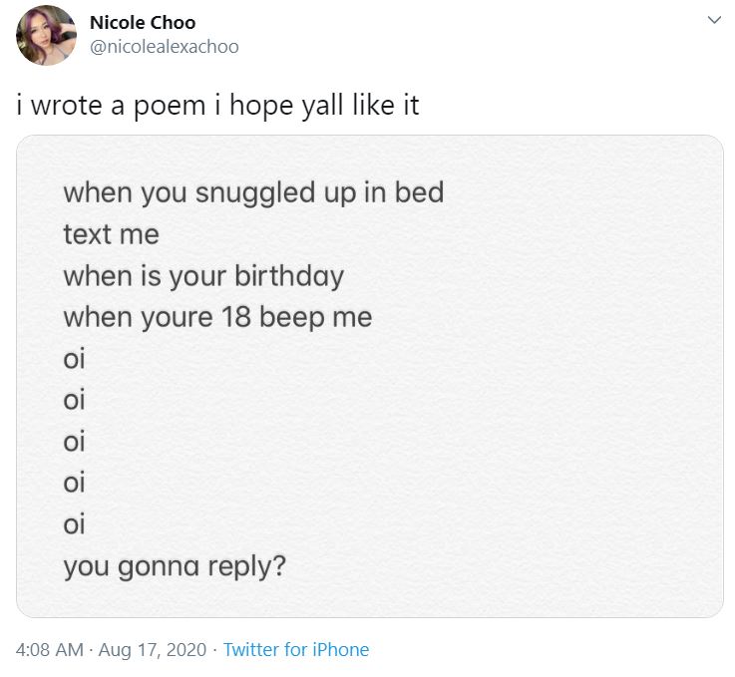
Task: Click the first 'oi' line
Action: pyautogui.click(x=75, y=359)
